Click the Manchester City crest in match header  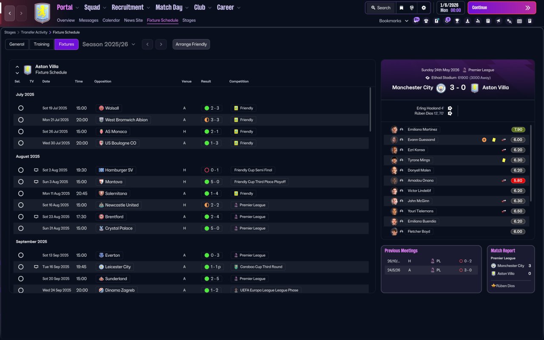tap(441, 88)
